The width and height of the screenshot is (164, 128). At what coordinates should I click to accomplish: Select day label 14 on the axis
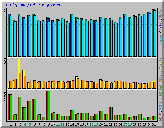click(72, 124)
